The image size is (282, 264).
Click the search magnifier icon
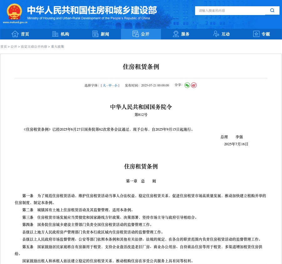(272, 10)
